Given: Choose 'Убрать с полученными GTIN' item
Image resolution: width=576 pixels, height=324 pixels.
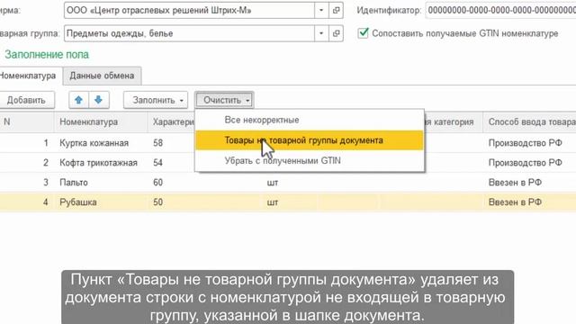Looking at the screenshot, I should coord(310,160).
